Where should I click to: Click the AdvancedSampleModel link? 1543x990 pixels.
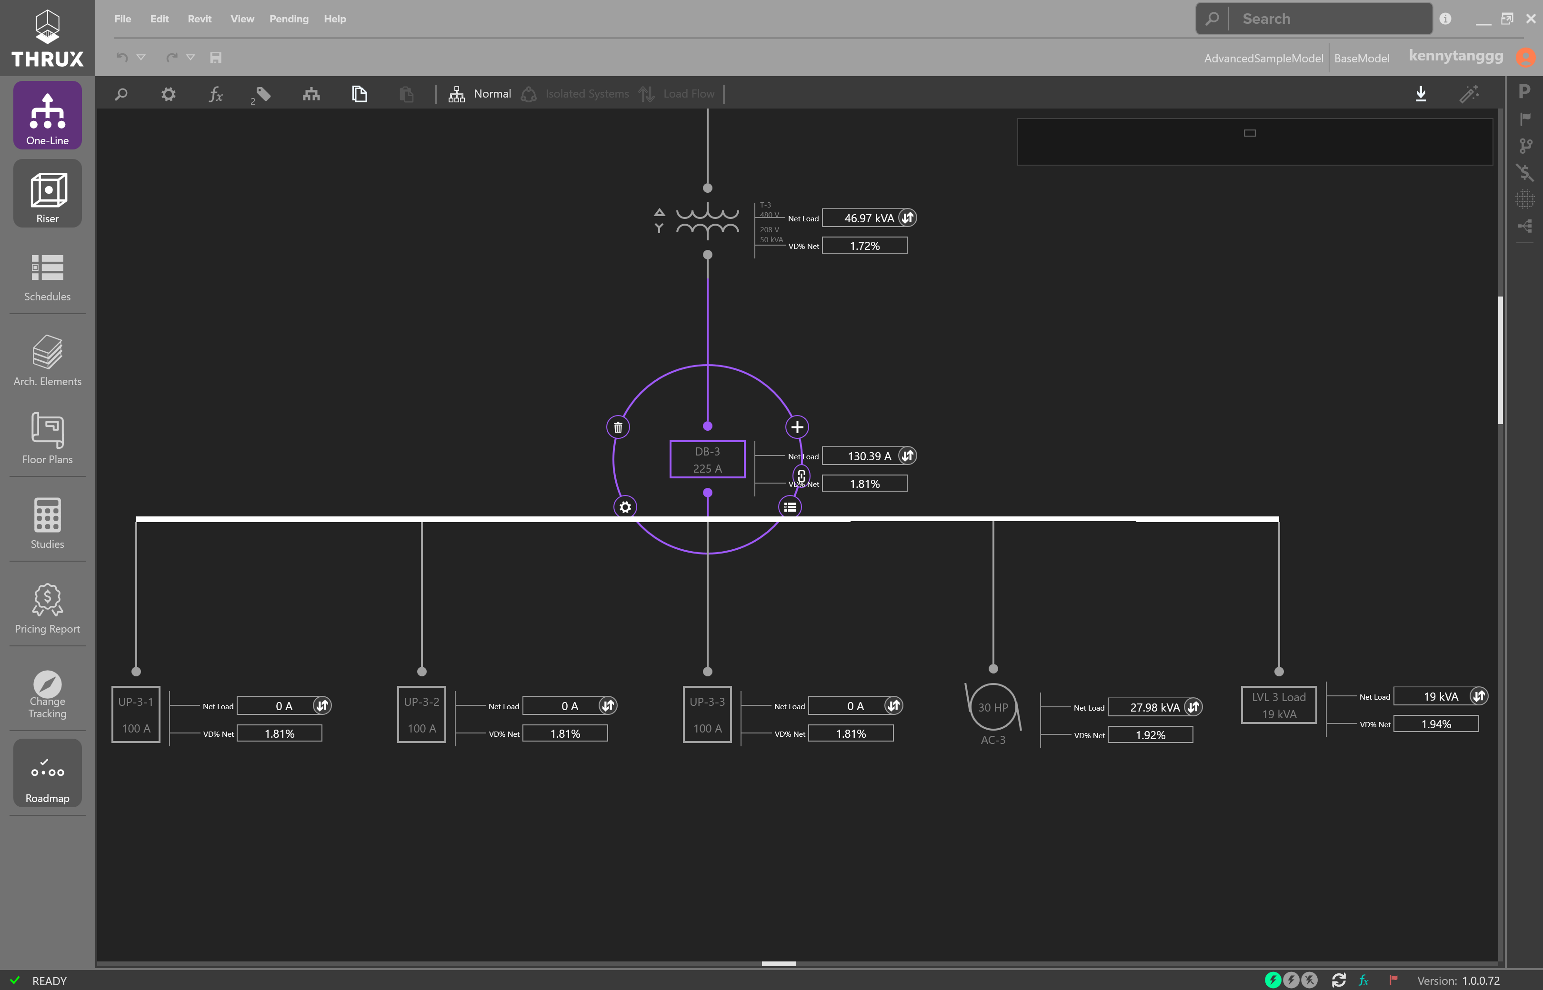1263,58
